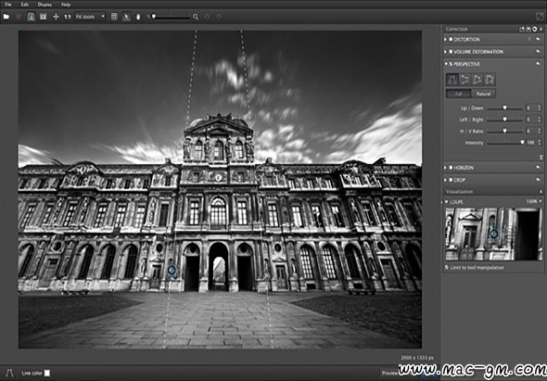Click the H / V Ratio value stepper
Image resolution: width=547 pixels, height=381 pixels.
(540, 132)
